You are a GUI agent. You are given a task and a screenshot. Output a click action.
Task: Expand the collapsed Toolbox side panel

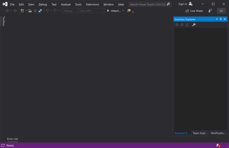tap(4, 21)
